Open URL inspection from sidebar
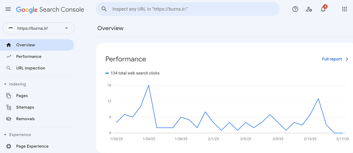Viewport: 353px width, 153px height. pyautogui.click(x=30, y=68)
